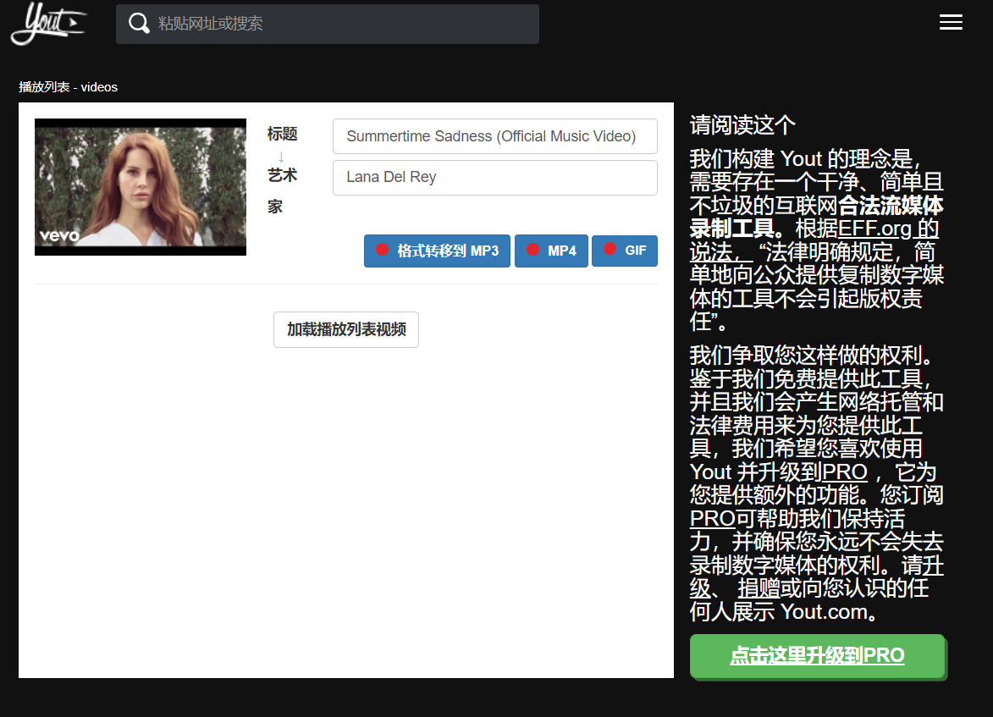Image resolution: width=993 pixels, height=717 pixels.
Task: Click the search magnifier icon
Action: click(x=139, y=24)
